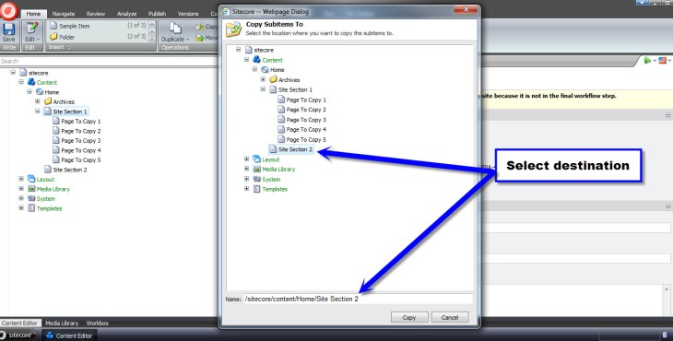Expand System in background tree
This screenshot has height=341, width=673.
pyautogui.click(x=21, y=198)
